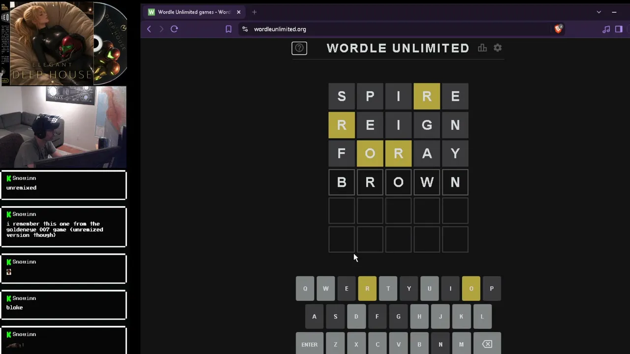Tap the H key on the on-screen keyboard
Screen dimensions: 630x354
click(419, 317)
